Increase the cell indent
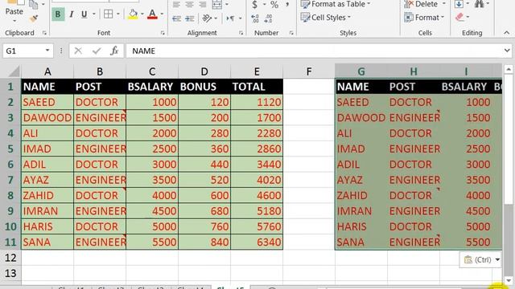 [190, 18]
